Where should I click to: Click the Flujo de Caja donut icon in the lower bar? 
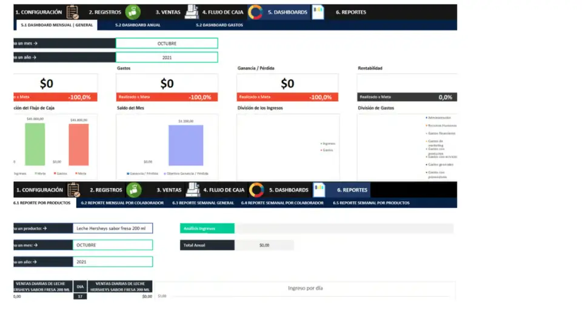tap(256, 190)
